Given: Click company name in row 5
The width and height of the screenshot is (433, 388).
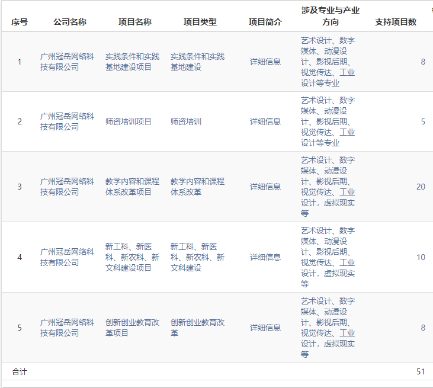Looking at the screenshot, I should (67, 328).
